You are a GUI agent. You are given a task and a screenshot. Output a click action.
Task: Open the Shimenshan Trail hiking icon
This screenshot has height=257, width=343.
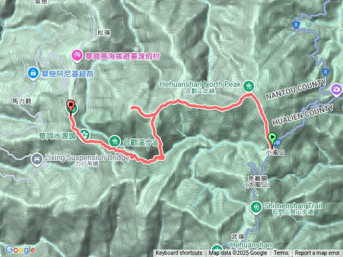point(256,207)
